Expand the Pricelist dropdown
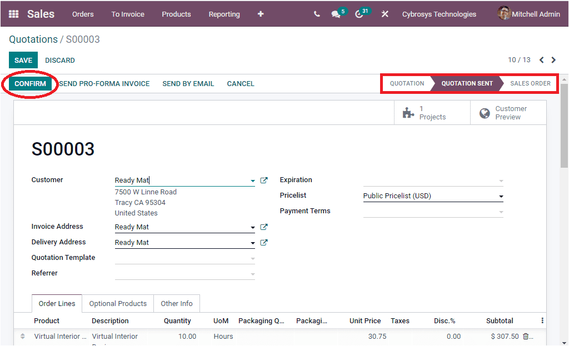The image size is (569, 346). 501,195
